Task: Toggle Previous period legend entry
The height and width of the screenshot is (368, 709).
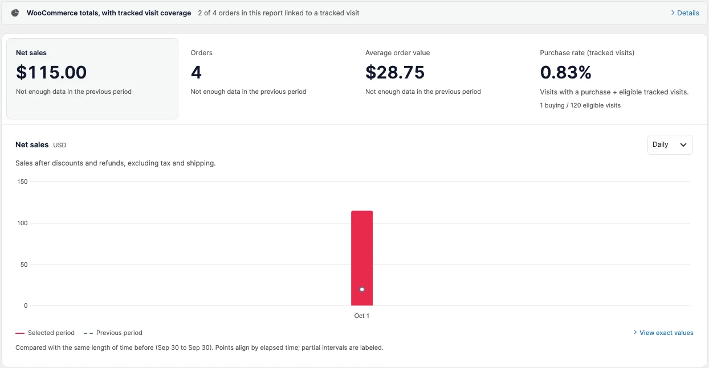Action: [113, 333]
